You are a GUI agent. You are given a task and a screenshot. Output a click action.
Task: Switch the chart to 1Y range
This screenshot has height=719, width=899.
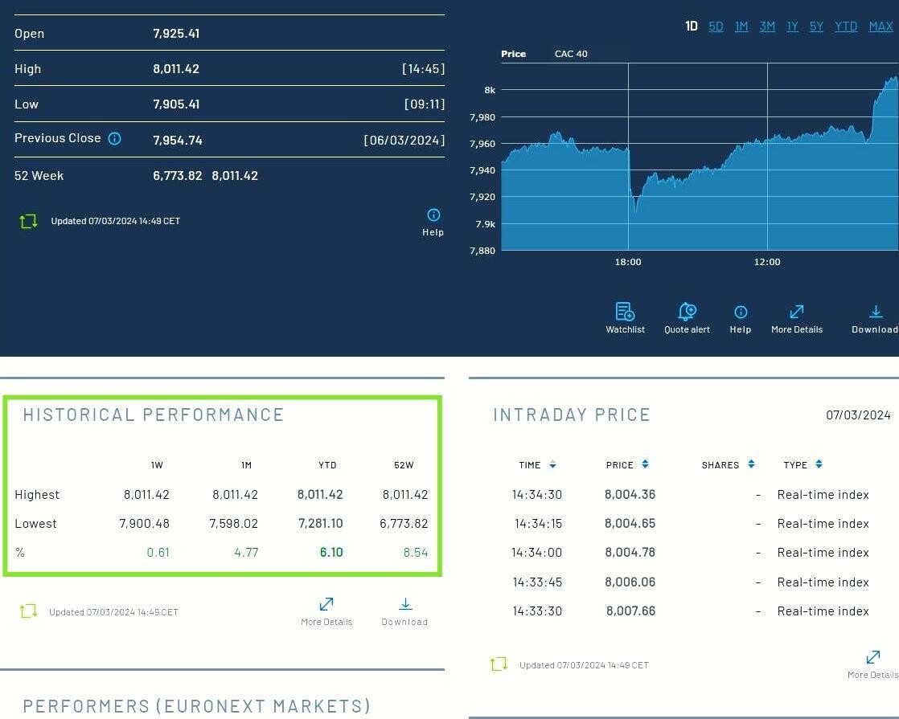coord(792,27)
